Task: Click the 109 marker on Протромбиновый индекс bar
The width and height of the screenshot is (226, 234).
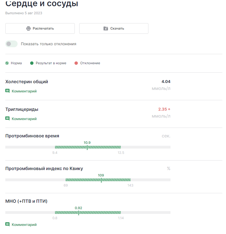Action: coord(101,180)
